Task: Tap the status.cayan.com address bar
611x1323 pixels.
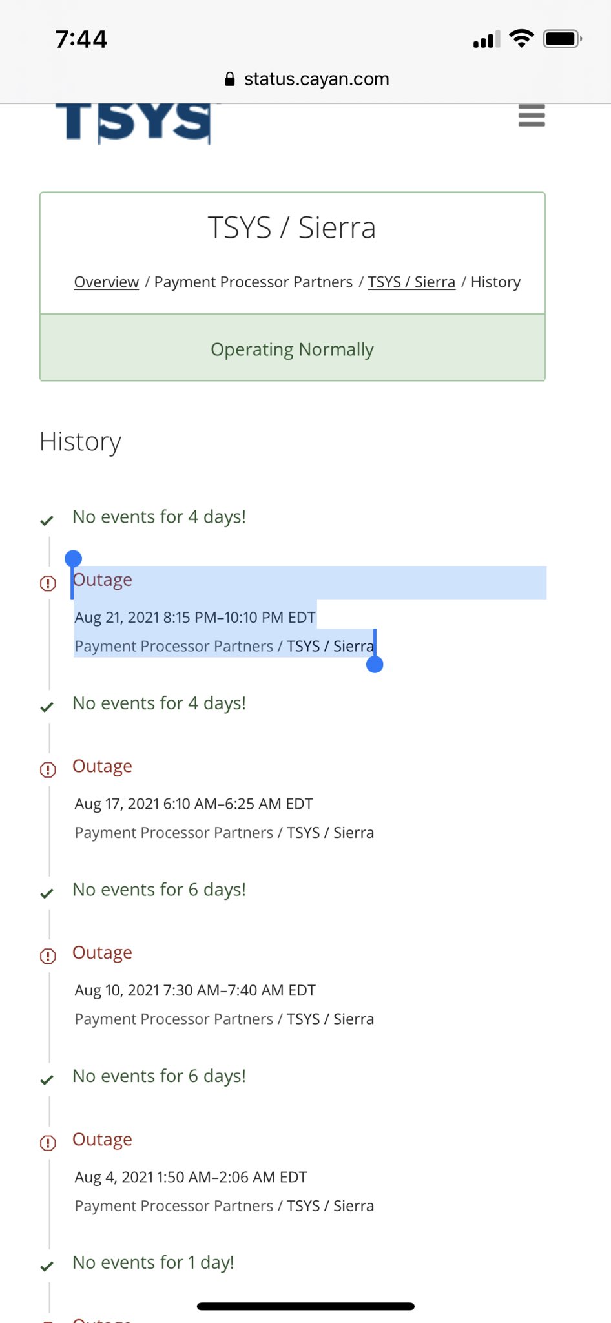Action: tap(306, 79)
